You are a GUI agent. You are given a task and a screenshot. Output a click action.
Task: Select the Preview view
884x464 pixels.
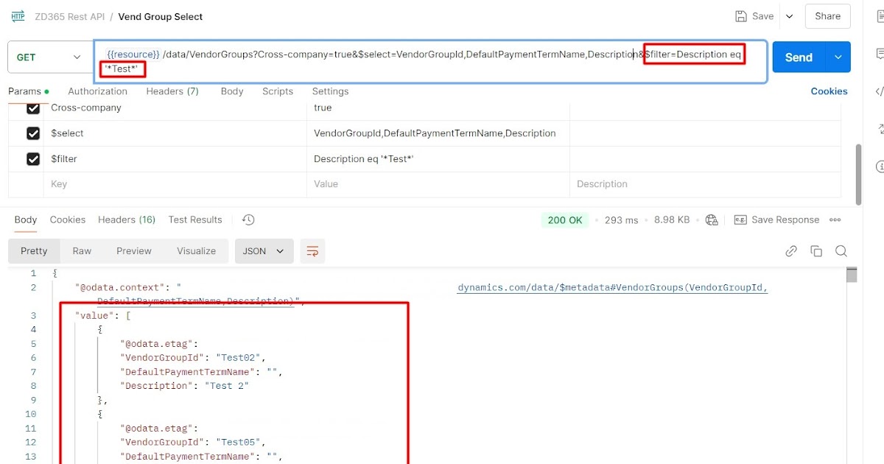coord(134,251)
